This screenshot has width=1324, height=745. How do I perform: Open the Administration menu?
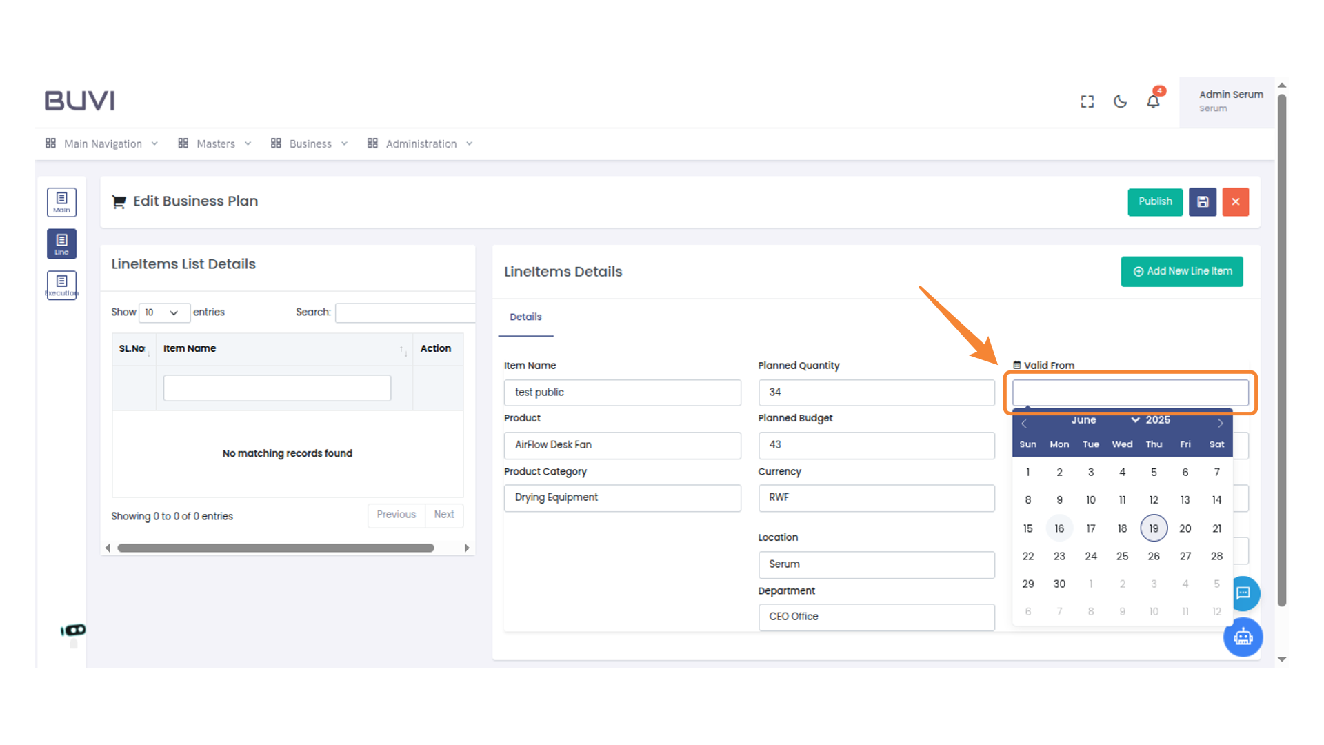(x=419, y=143)
